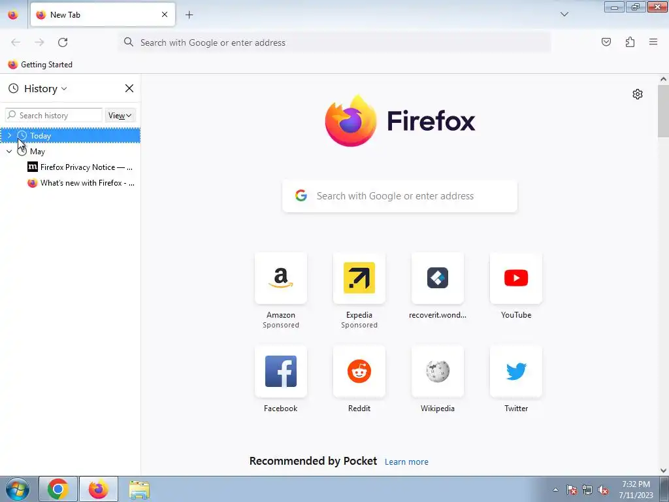This screenshot has height=502, width=669.
Task: Click the page vertical scrollbar thumb
Action: point(663,111)
